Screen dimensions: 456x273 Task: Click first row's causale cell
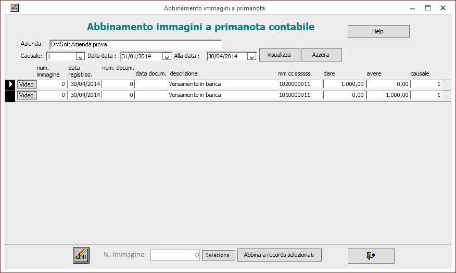pyautogui.click(x=426, y=84)
